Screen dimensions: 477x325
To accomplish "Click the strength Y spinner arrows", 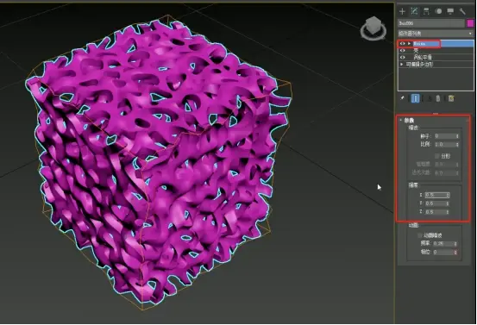I will click(448, 203).
